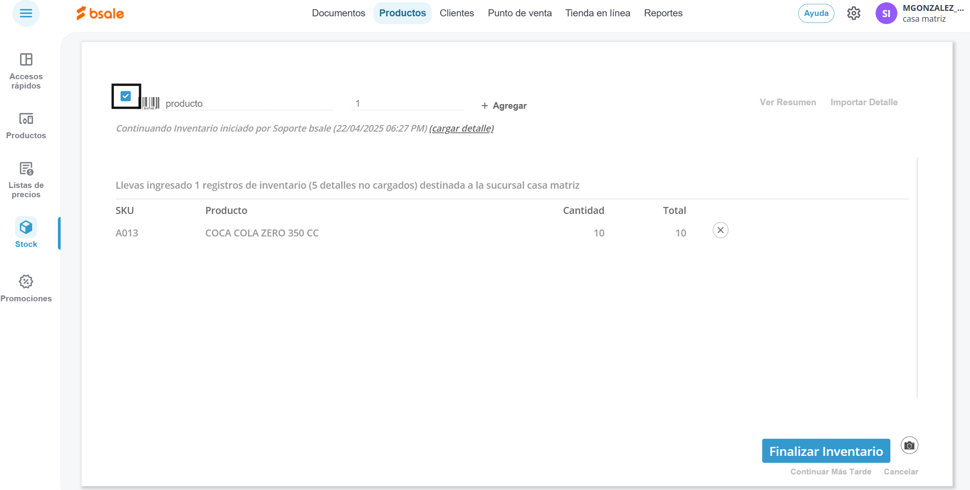The width and height of the screenshot is (970, 490).
Task: Click cargar detalle link
Action: pyautogui.click(x=461, y=129)
